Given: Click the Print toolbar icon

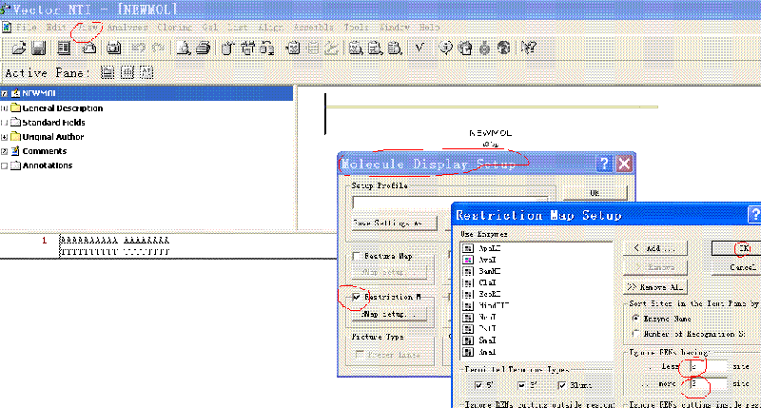Looking at the screenshot, I should pos(204,48).
